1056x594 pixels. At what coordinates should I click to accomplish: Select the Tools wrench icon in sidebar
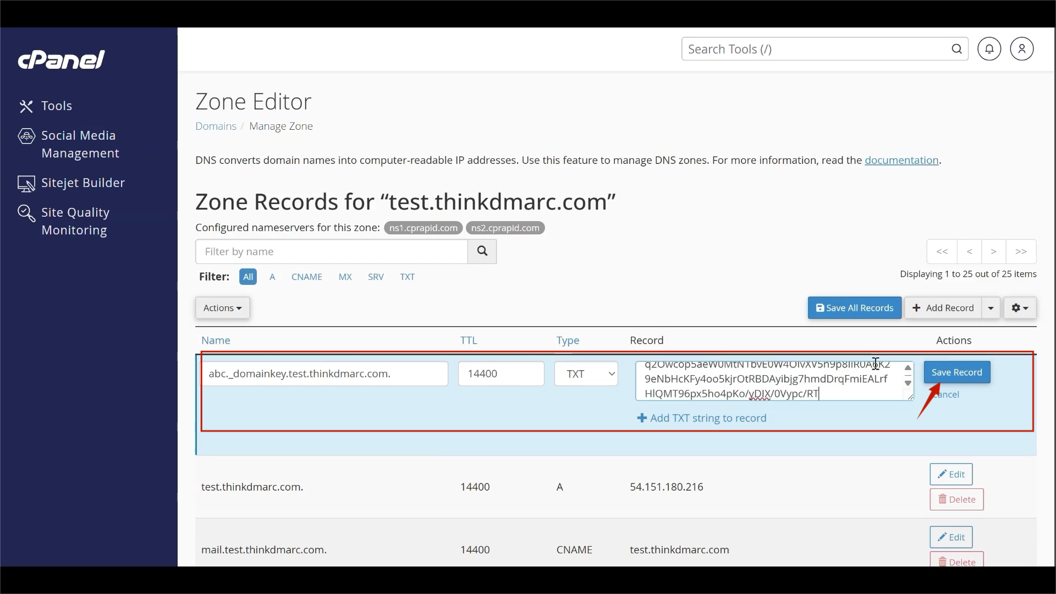[x=26, y=106]
